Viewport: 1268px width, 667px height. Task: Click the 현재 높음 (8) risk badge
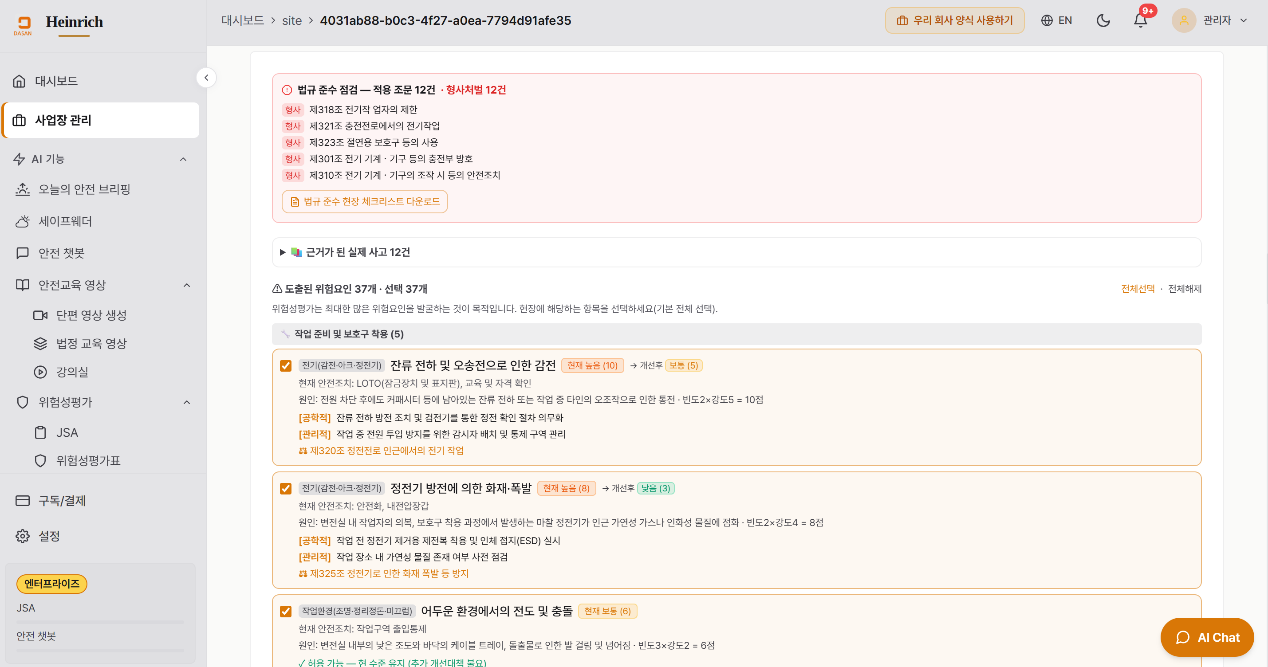567,488
